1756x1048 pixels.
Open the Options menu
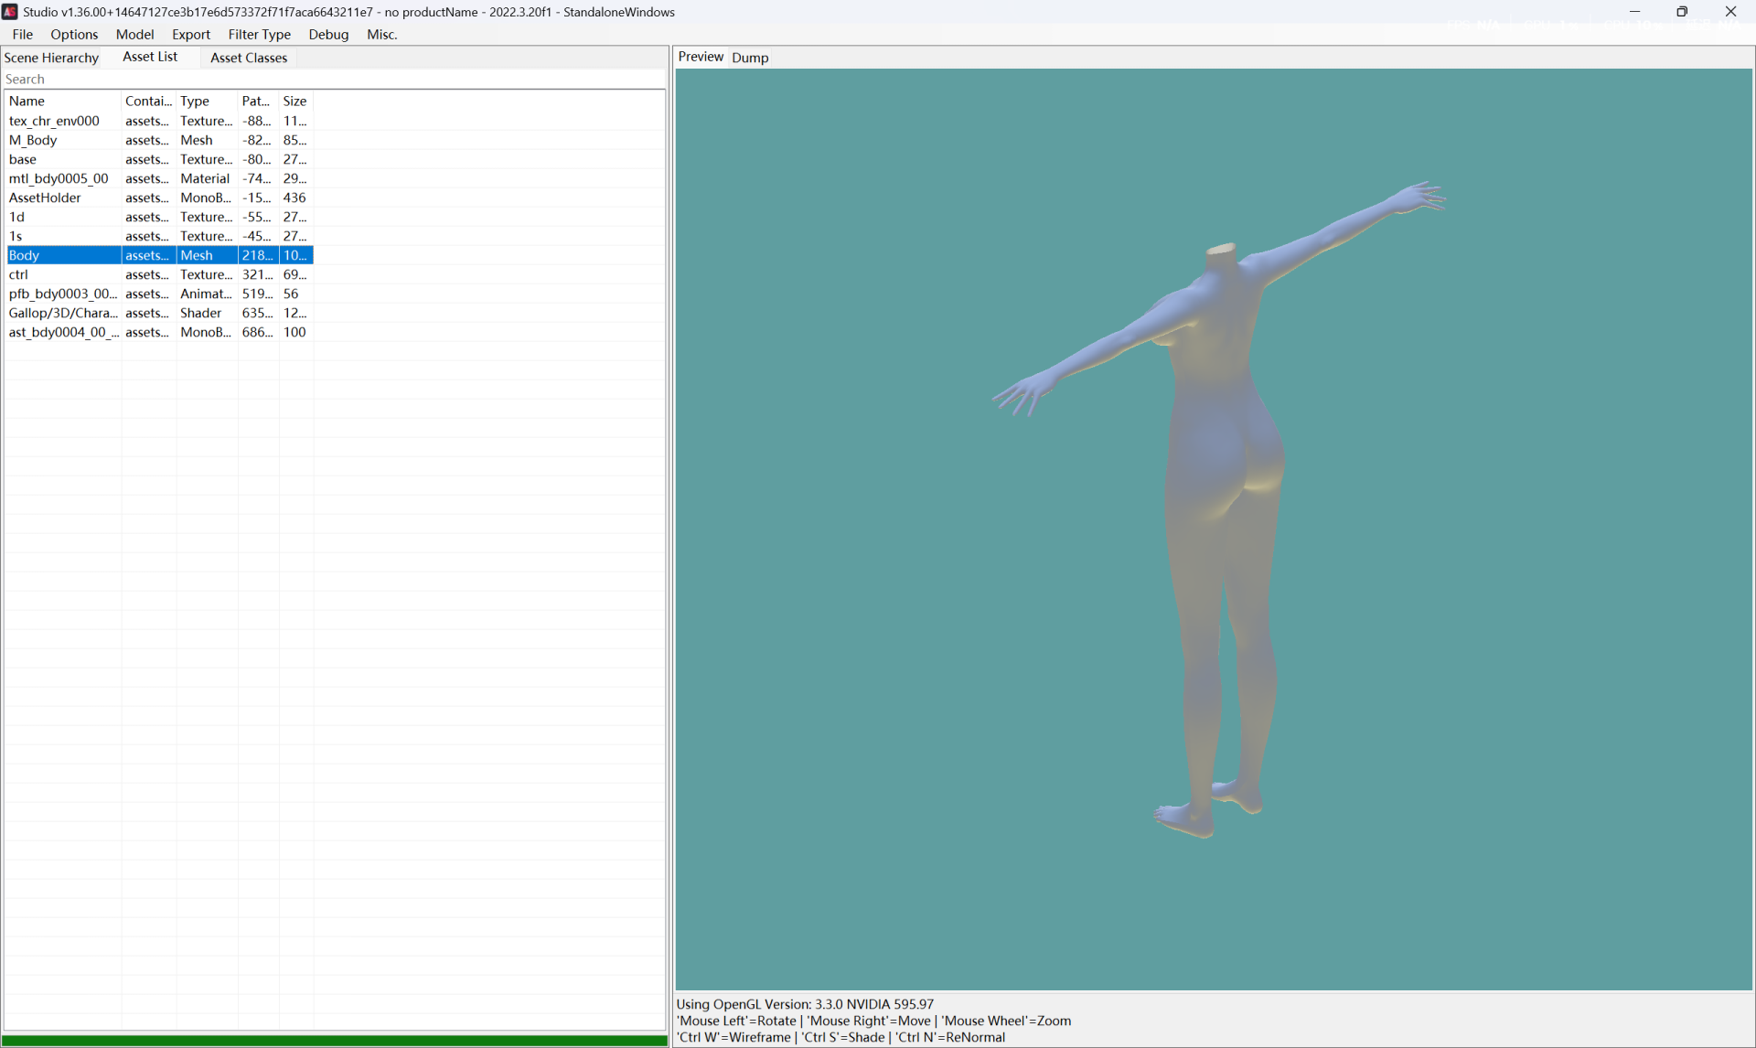click(74, 34)
